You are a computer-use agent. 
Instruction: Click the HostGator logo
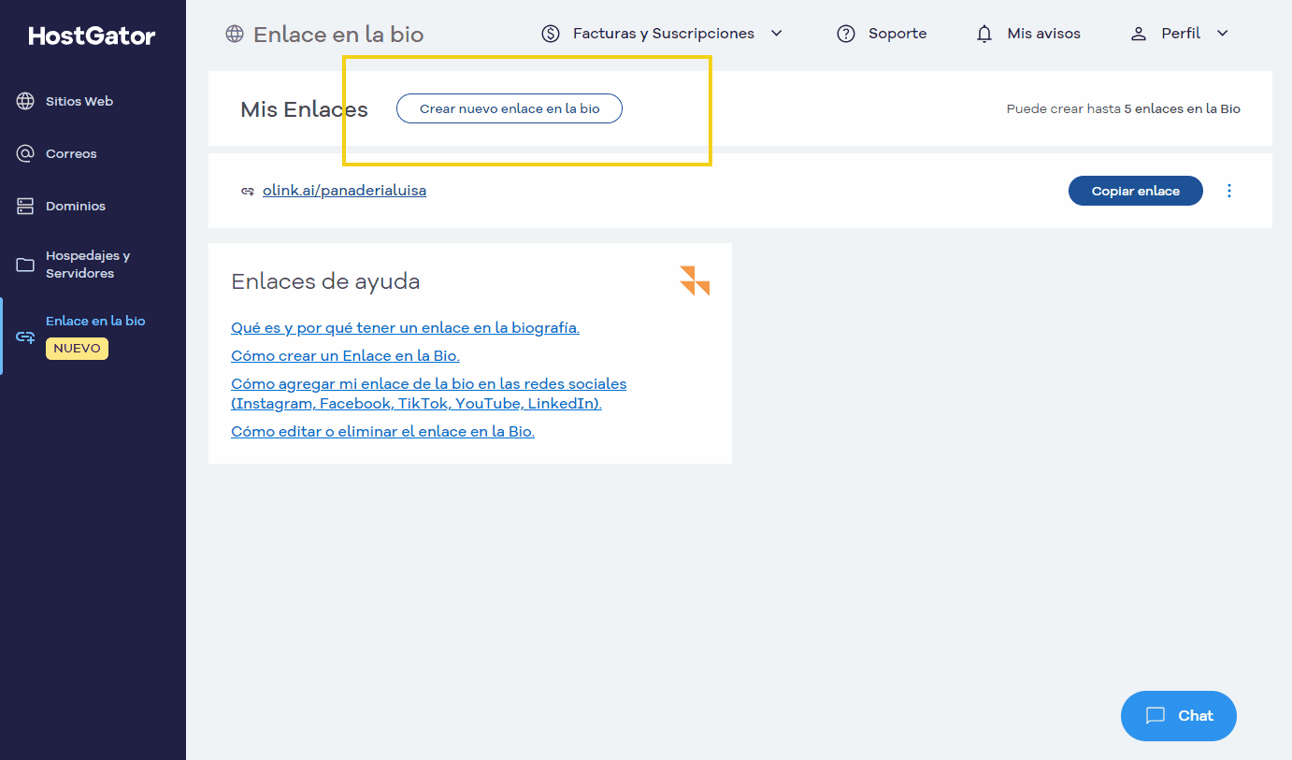92,36
